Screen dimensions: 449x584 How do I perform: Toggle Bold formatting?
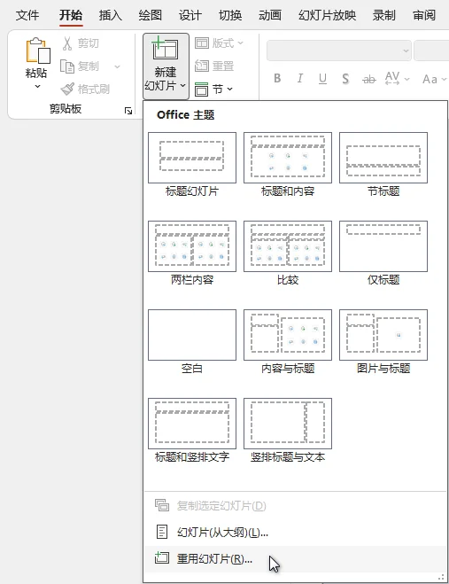click(277, 79)
